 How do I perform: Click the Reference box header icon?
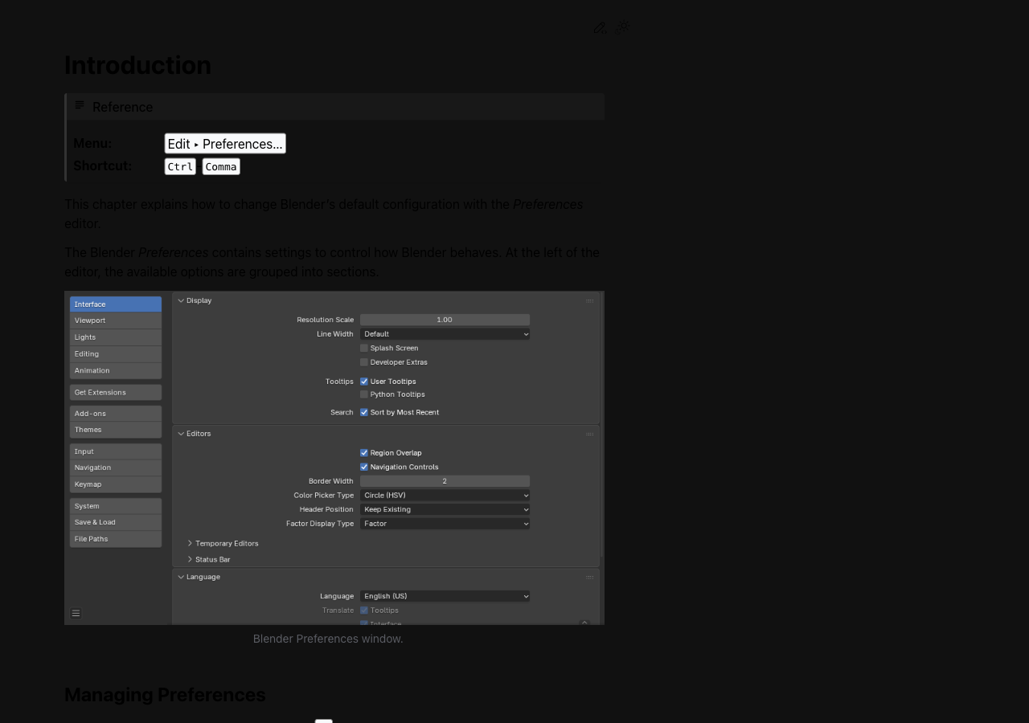tap(80, 106)
